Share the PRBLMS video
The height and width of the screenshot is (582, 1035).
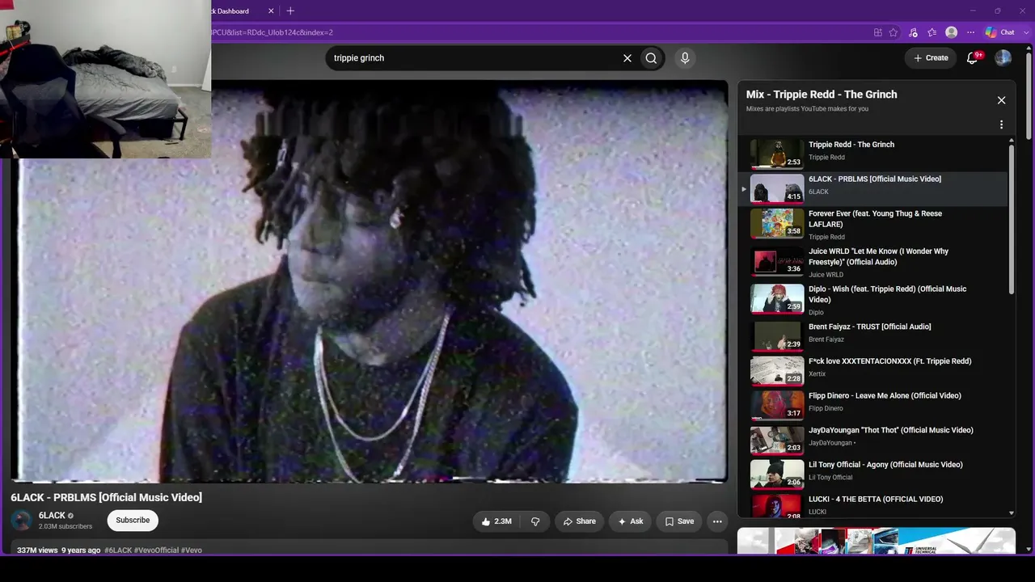580,521
